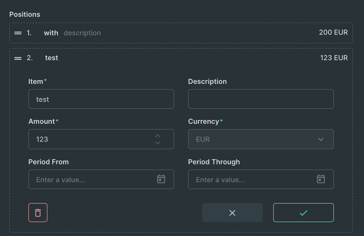Click the X to cancel editing

(232, 213)
